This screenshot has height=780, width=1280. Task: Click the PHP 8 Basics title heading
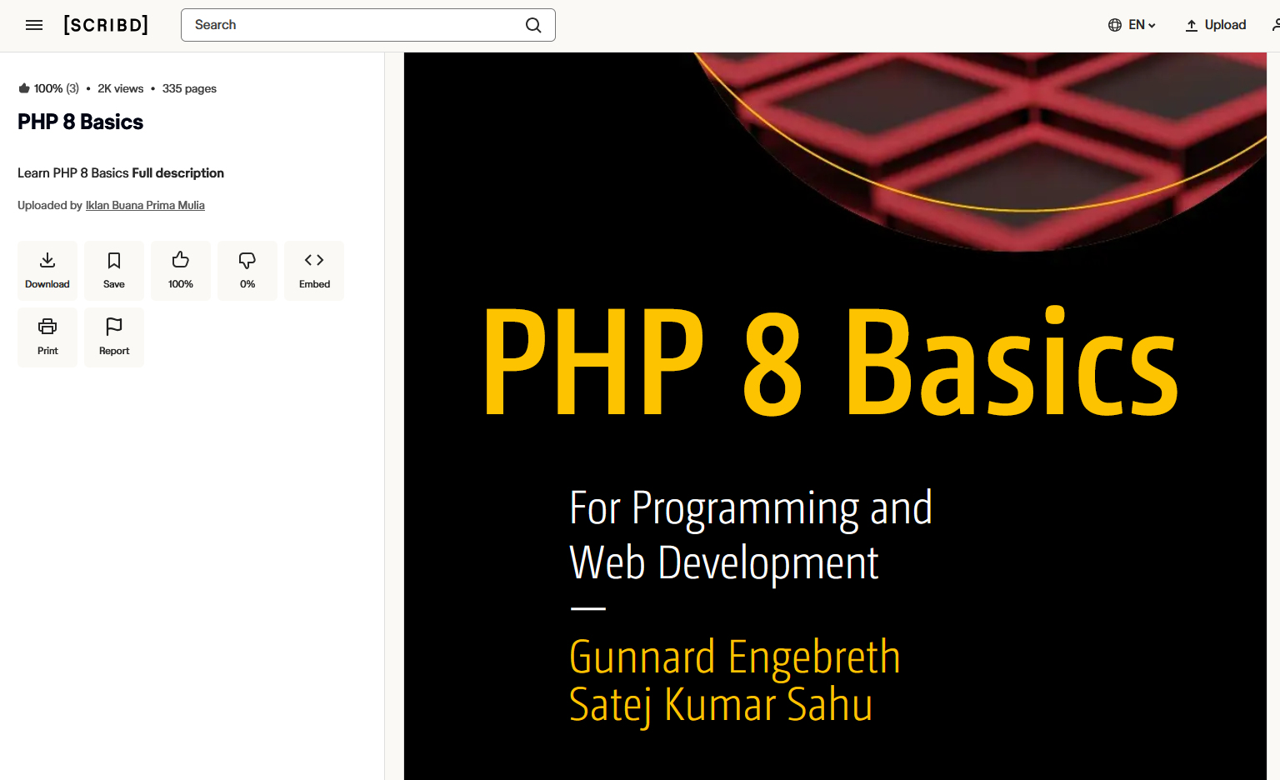[x=80, y=122]
